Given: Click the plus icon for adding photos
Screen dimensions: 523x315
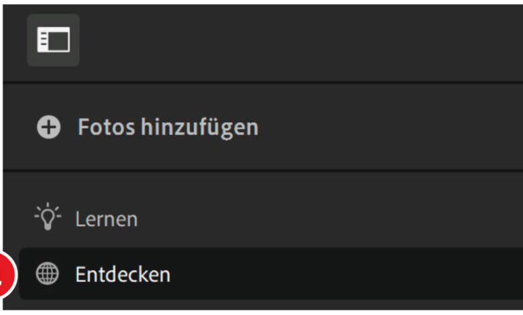Looking at the screenshot, I should click(48, 127).
